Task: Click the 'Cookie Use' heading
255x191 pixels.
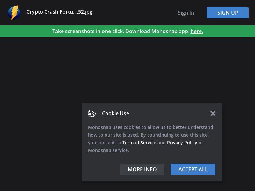Action: pos(115,113)
